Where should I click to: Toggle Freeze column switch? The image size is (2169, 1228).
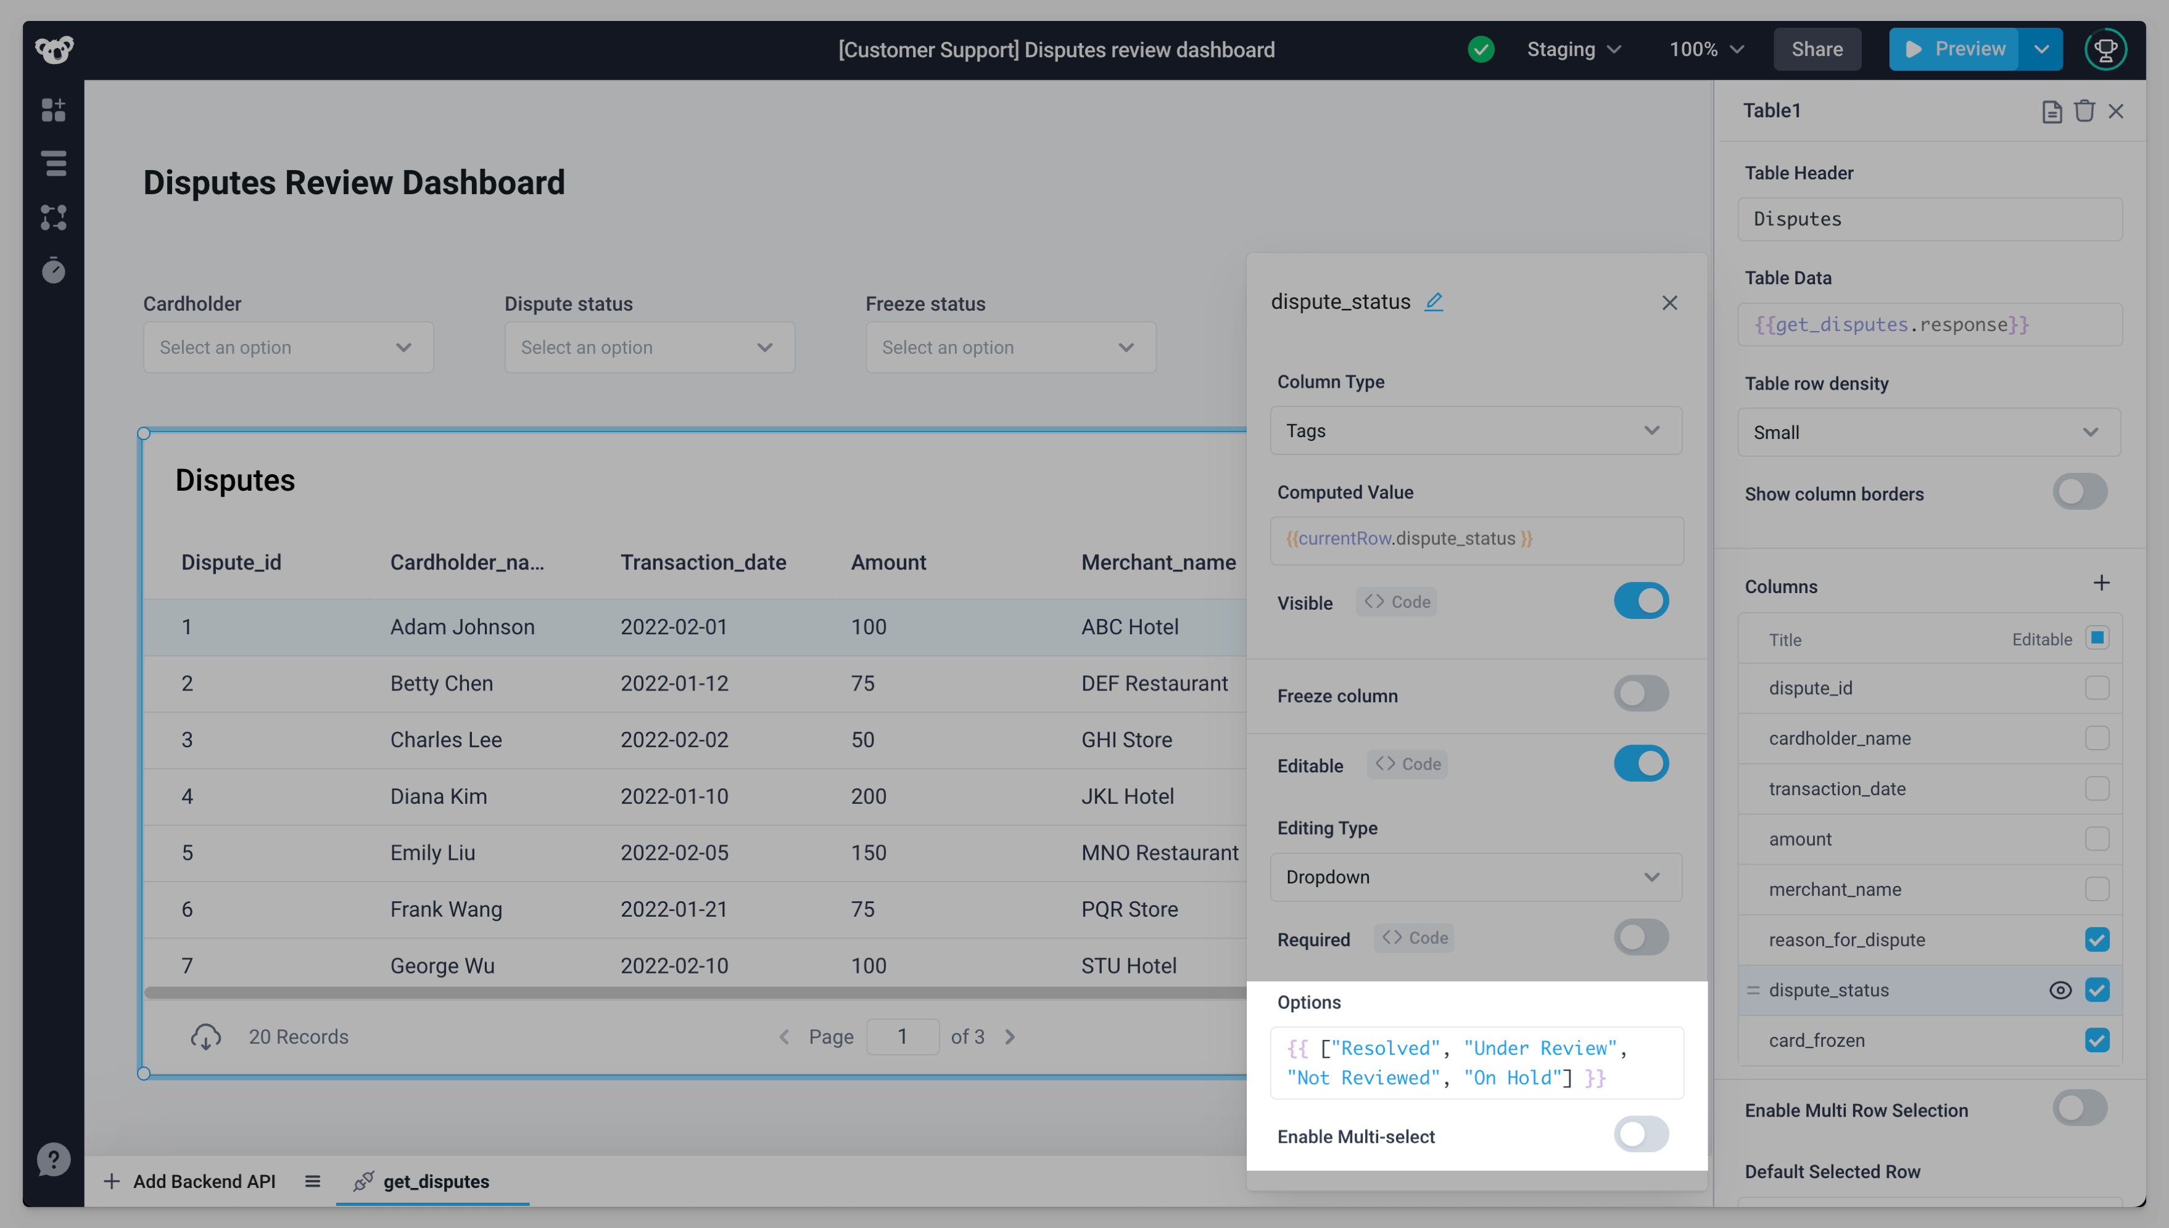click(1641, 694)
